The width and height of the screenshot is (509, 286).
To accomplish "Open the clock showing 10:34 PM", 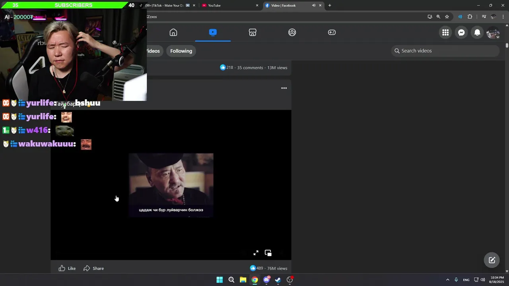I will pos(497,280).
